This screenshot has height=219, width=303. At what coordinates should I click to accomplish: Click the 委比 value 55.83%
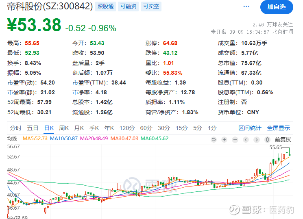coord(173,73)
